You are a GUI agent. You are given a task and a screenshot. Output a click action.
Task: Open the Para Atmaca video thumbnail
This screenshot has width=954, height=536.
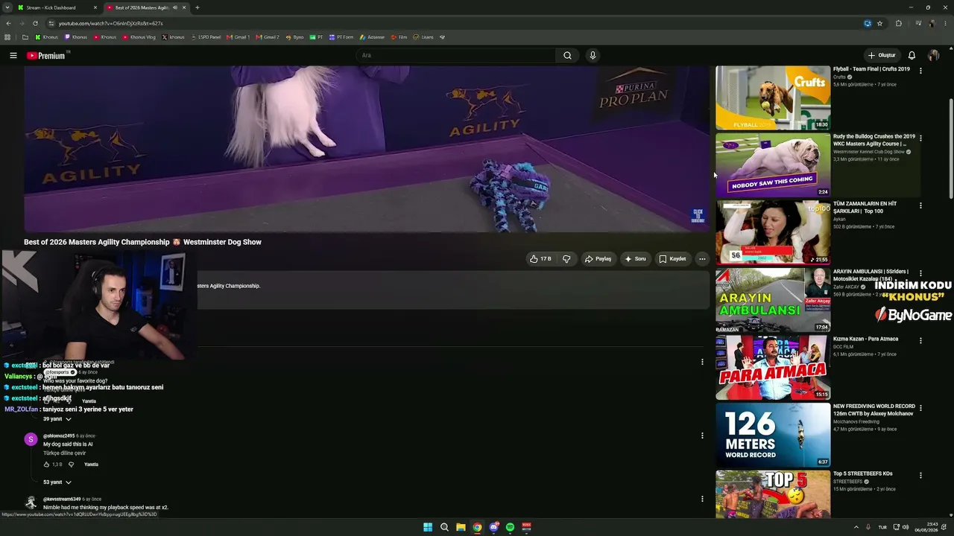click(x=773, y=368)
